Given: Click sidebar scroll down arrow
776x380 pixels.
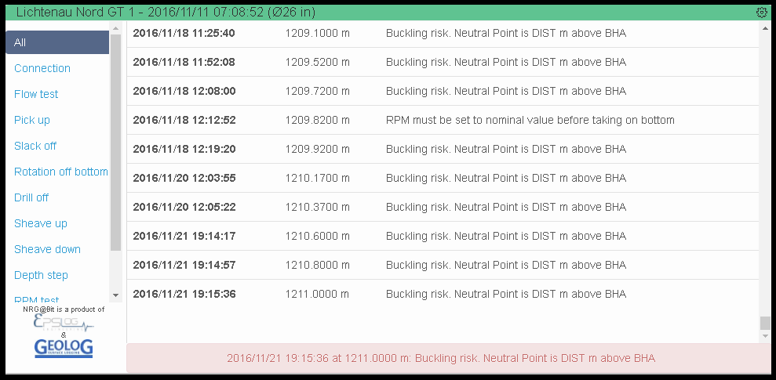Looking at the screenshot, I should 116,295.
